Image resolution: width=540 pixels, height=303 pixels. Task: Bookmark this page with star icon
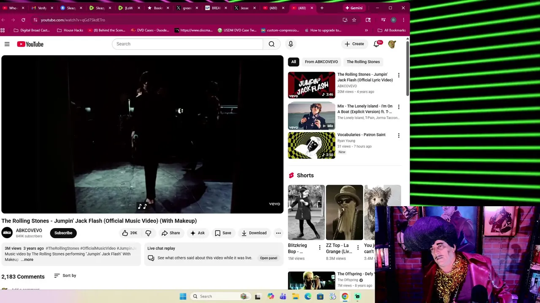[x=354, y=20]
